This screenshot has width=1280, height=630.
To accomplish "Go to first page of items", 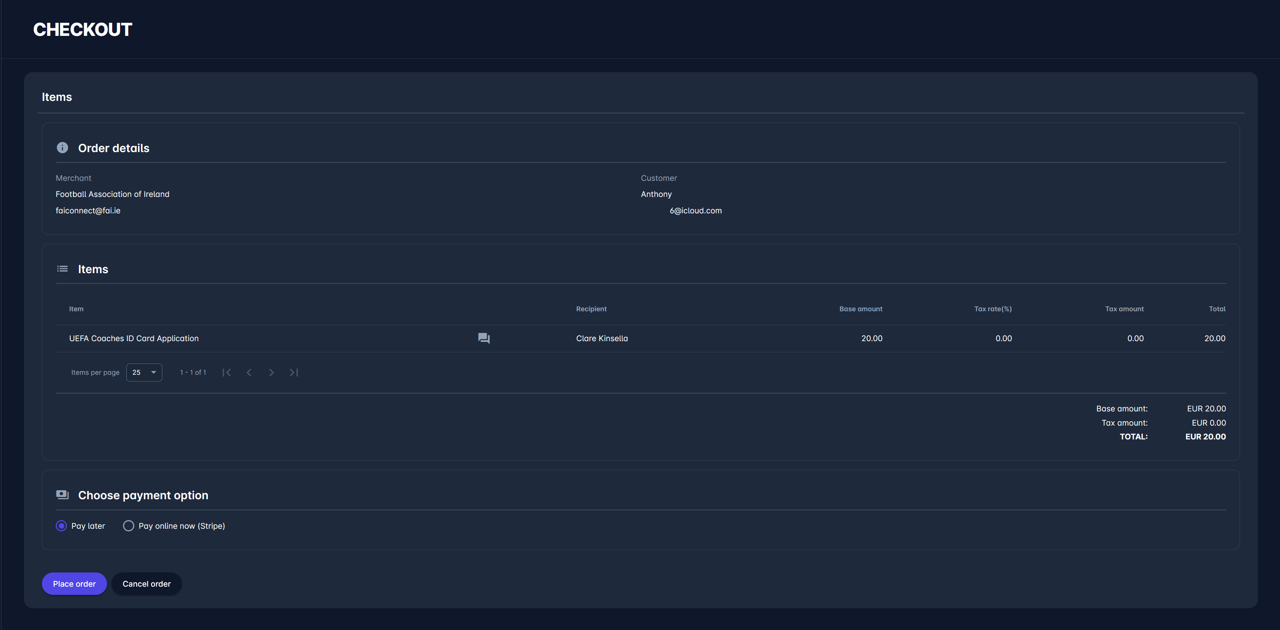I will click(227, 372).
